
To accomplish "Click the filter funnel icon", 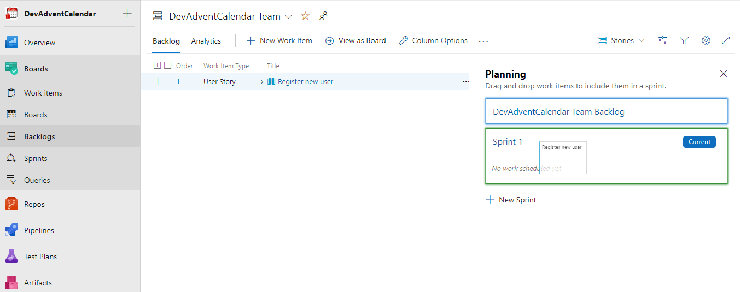I will tap(684, 40).
